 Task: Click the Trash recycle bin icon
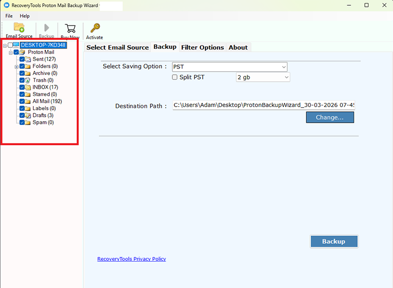tap(28, 80)
